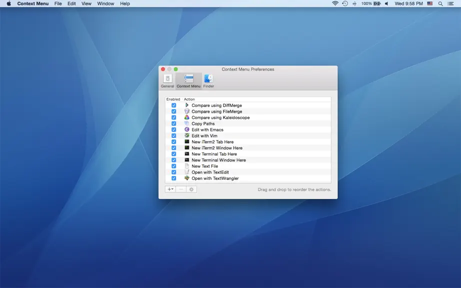
Task: Open the File menu
Action: click(x=58, y=3)
